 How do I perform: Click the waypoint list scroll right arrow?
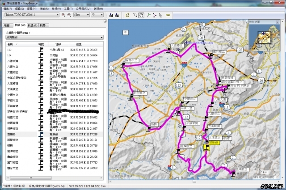tap(101, 178)
